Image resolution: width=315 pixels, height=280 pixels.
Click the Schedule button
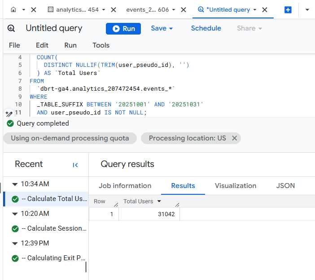click(x=206, y=28)
